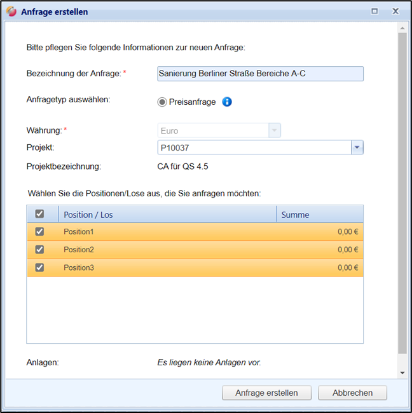Viewport: 412px width, 413px height.
Task: Open the disabled Währung Euro dropdown
Action: pos(274,130)
